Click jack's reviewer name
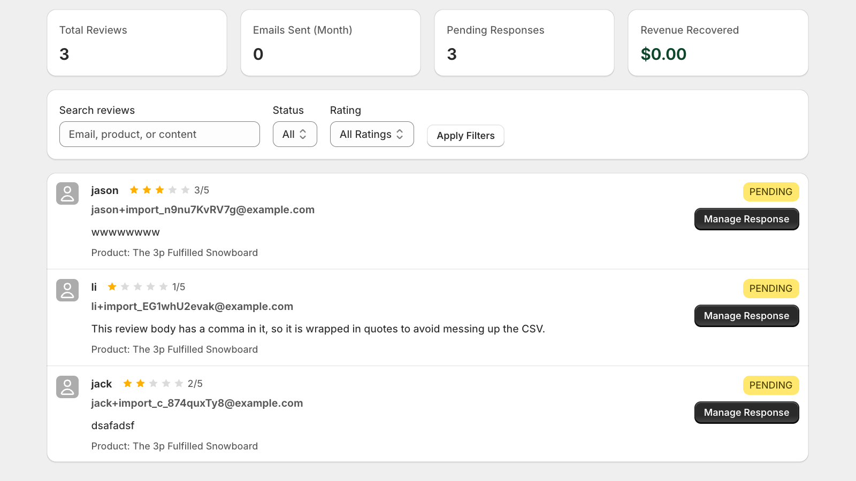The width and height of the screenshot is (856, 481). [x=102, y=384]
